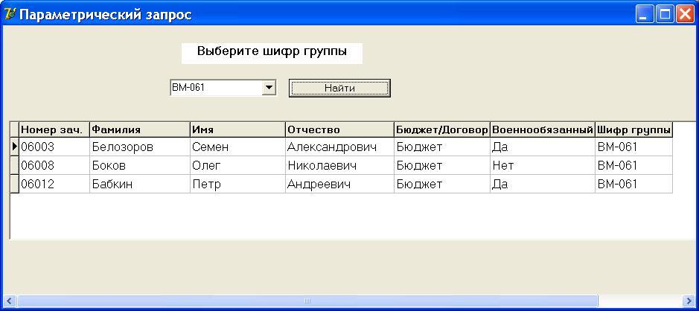Select cell 06003 in the grid
699x311 pixels.
pyautogui.click(x=54, y=147)
